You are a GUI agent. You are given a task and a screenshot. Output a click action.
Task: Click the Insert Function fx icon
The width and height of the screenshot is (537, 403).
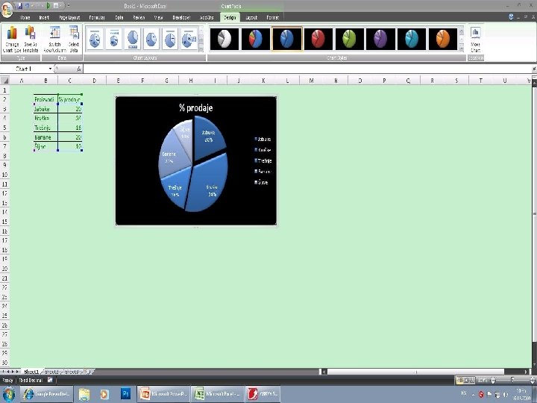pyautogui.click(x=78, y=69)
